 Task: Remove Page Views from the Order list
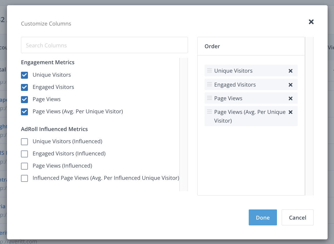(290, 98)
